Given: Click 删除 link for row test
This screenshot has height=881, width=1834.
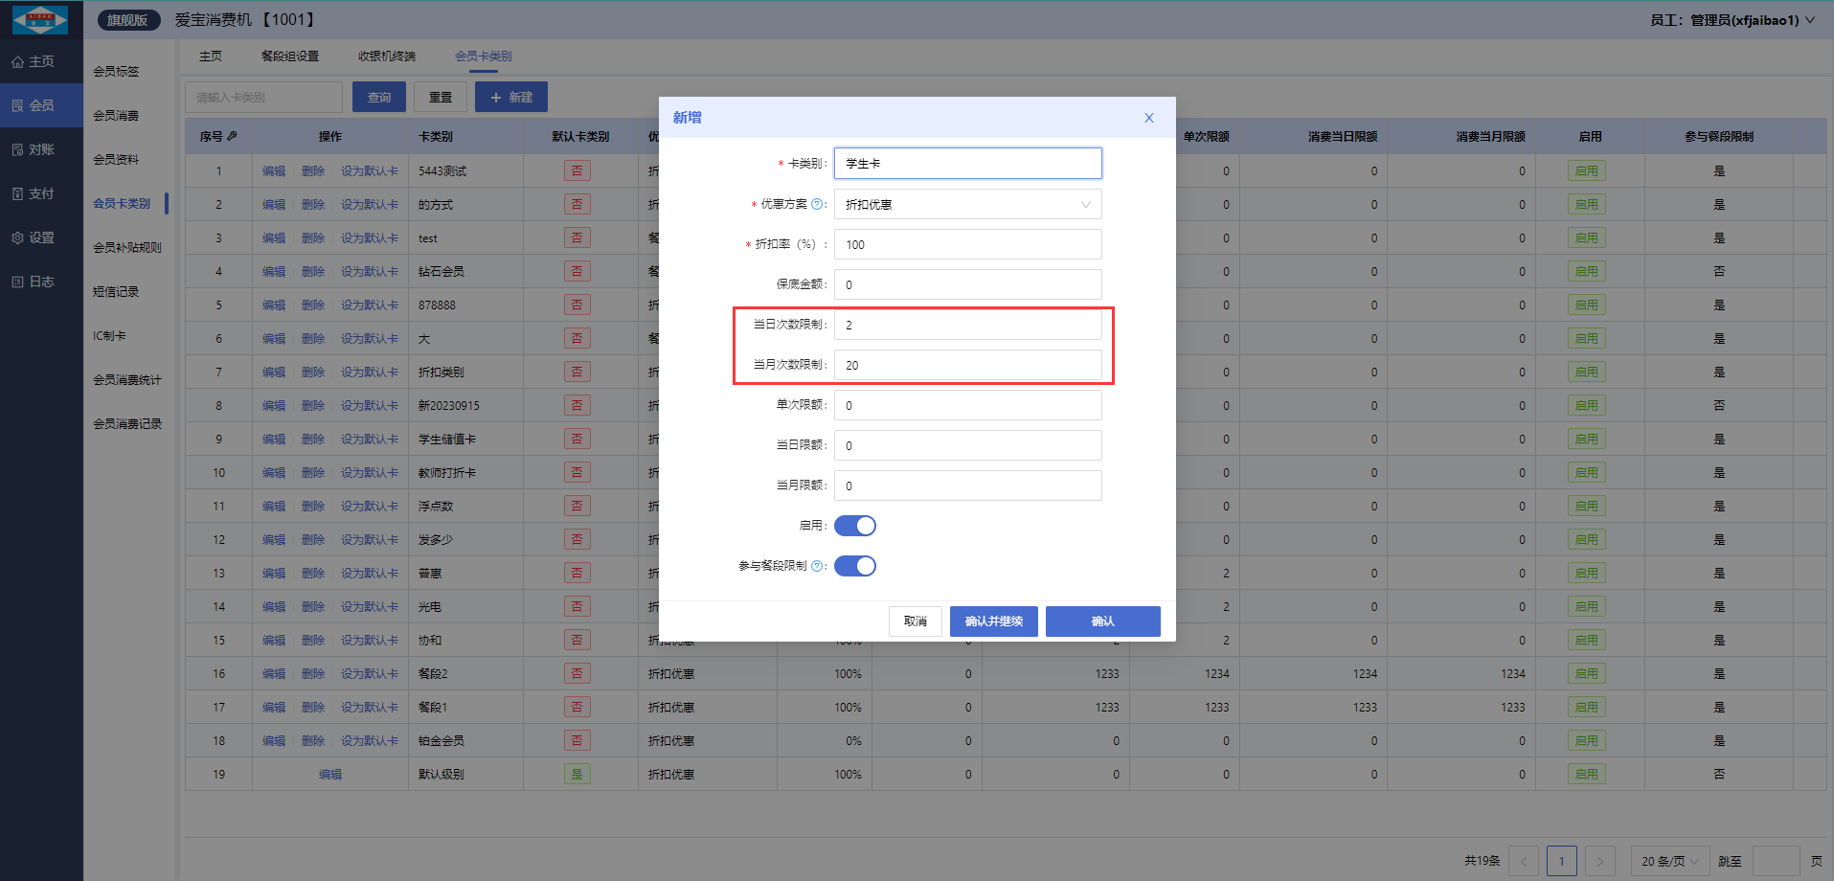Looking at the screenshot, I should point(313,238).
